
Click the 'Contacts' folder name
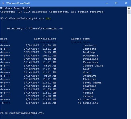[90, 49]
